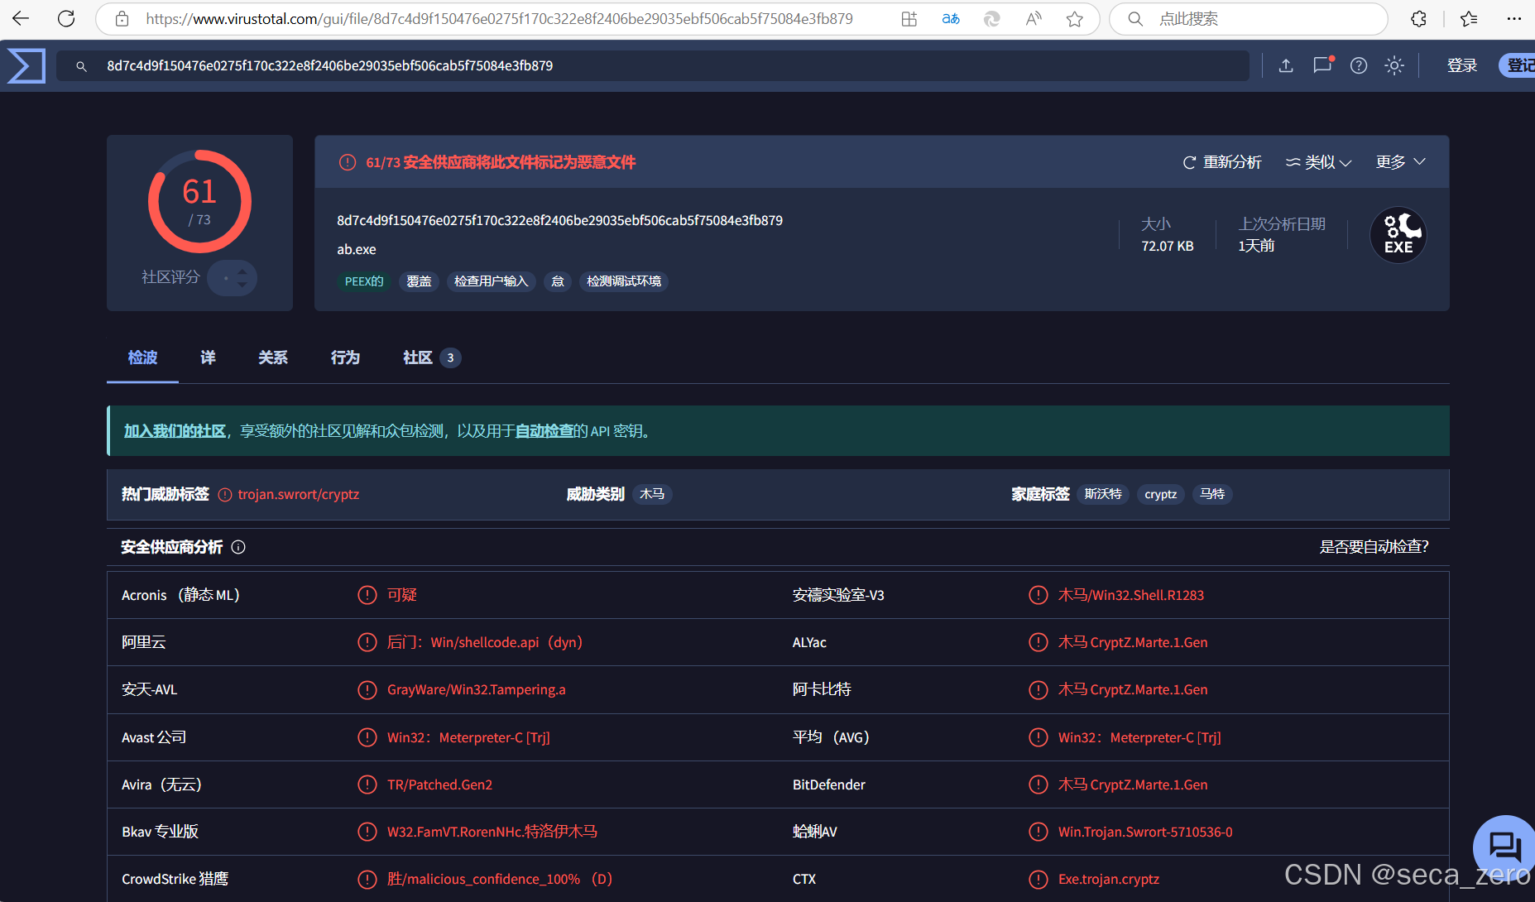
Task: Click the 检查用户输入 tag
Action: point(491,281)
